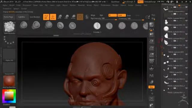The image size is (192, 108).
Task: Toggle the Qxyz rotation button
Action: pos(151,87)
